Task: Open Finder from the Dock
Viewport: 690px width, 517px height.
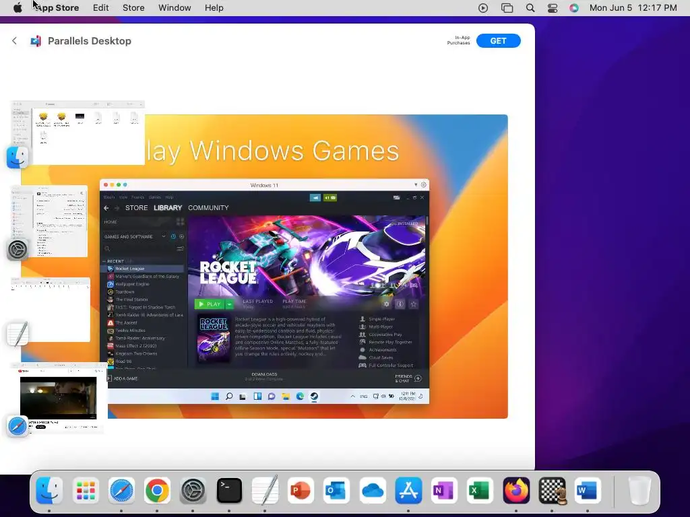Action: [49, 490]
